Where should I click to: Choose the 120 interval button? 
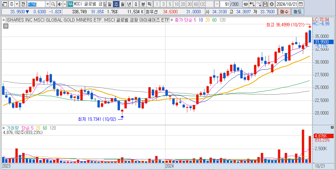click(202, 4)
